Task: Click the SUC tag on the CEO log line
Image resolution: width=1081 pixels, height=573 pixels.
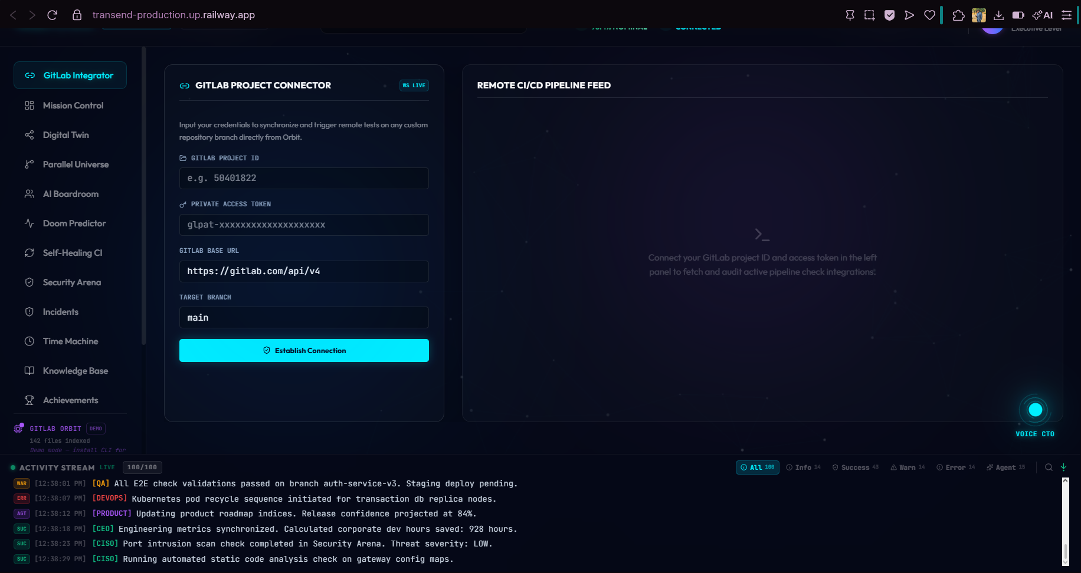Action: [x=22, y=529]
